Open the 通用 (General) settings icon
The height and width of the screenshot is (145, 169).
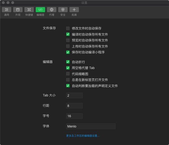coord(6,10)
